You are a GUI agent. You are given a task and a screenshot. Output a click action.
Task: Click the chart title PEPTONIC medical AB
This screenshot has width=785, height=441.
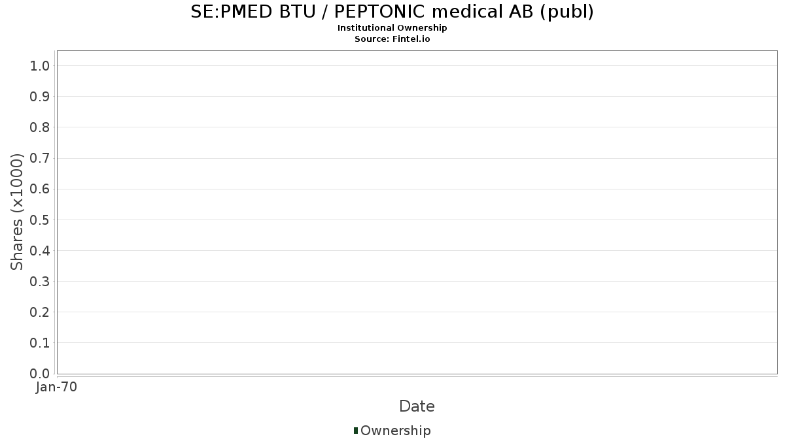tap(392, 12)
